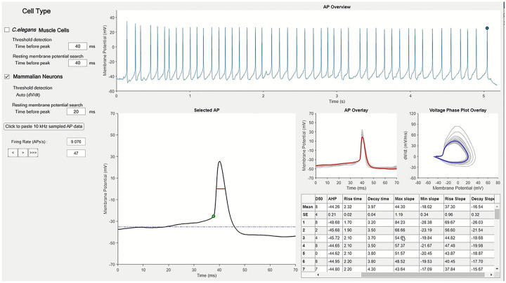Screen dimensions: 506x283
Task: Select row header 4 in the table
Action: click(308, 246)
